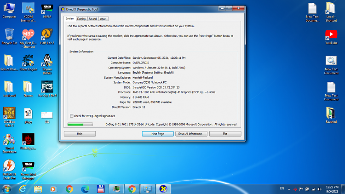Switch to the DirectX Diagnostic taskbar button
Screen dimensions: 345x194
coord(163,189)
